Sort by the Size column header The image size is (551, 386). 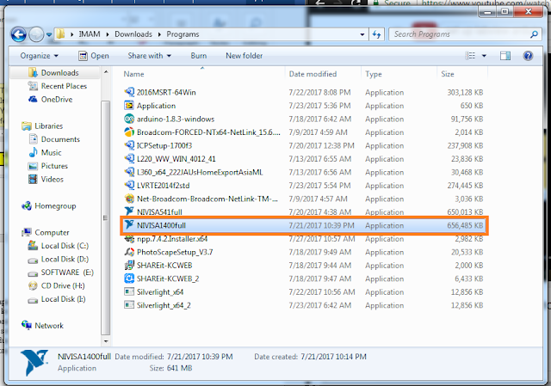(x=462, y=74)
